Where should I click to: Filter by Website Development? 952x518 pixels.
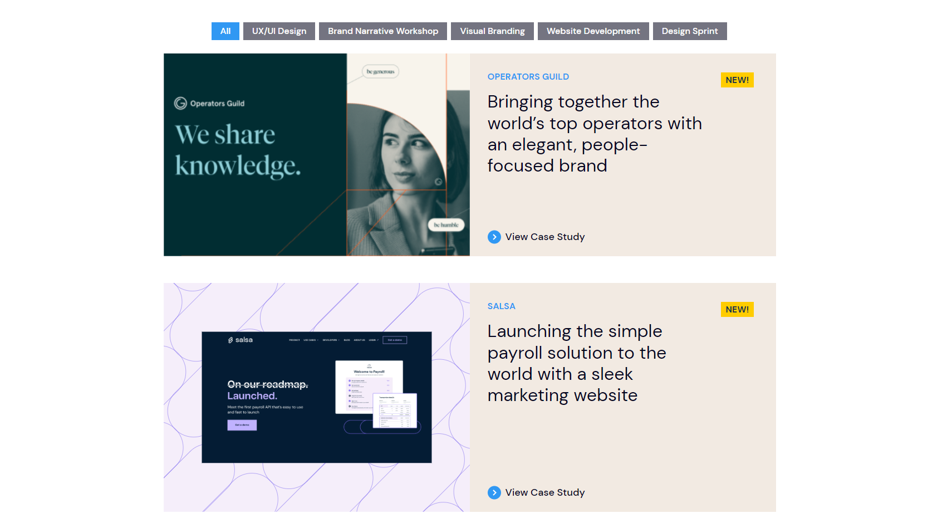coord(593,31)
